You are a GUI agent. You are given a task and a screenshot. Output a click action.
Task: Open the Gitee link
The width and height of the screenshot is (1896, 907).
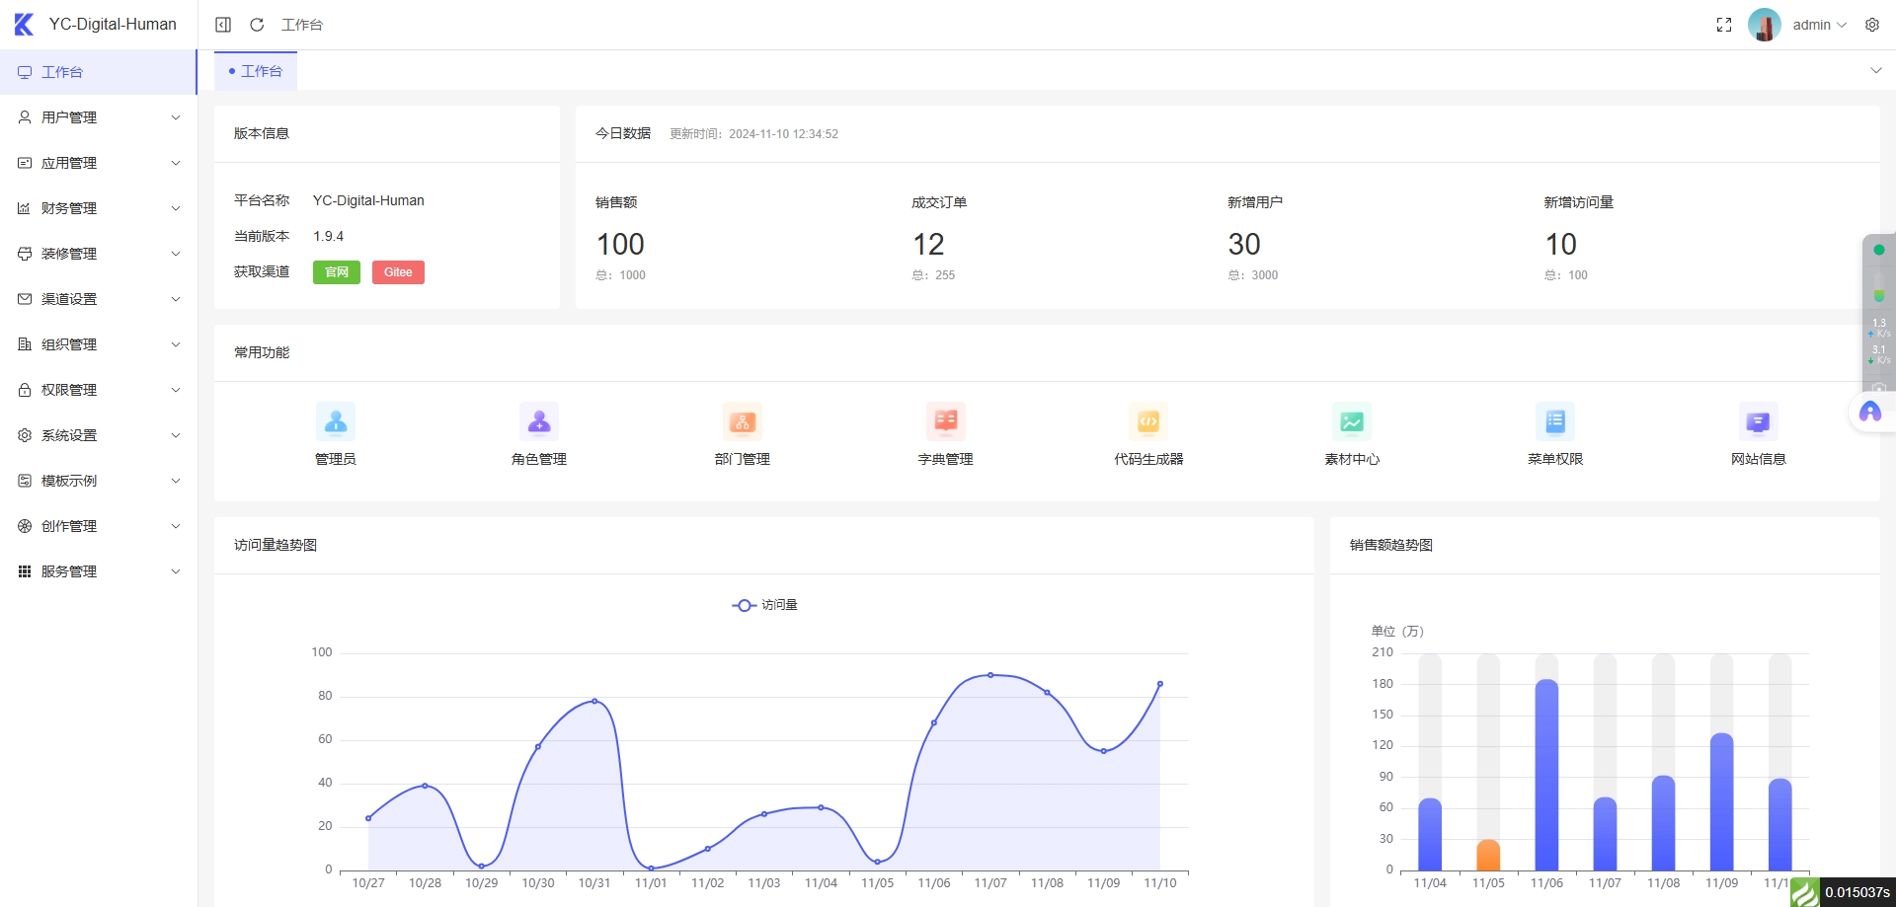coord(398,271)
